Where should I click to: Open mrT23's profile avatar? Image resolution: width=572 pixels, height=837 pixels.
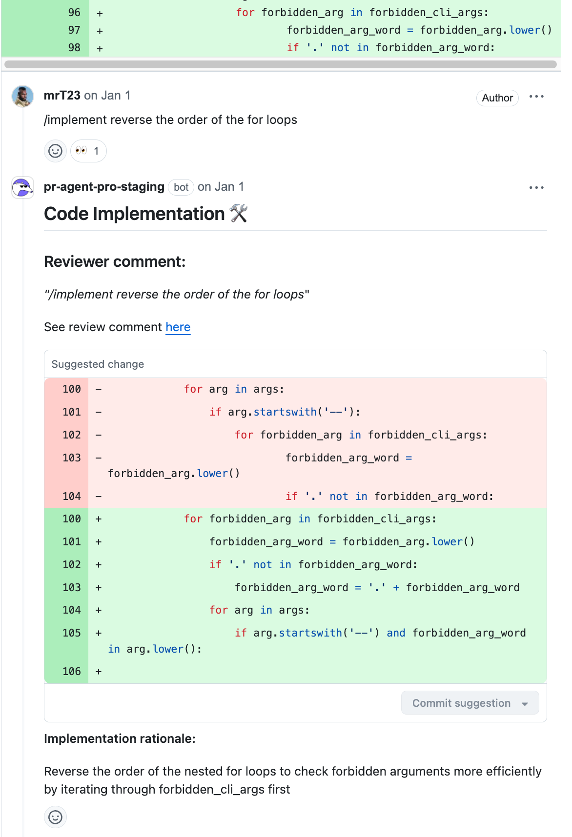22,96
